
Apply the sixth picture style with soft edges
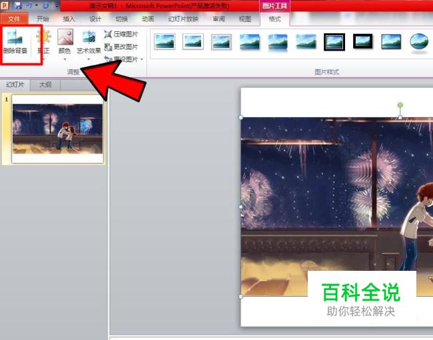click(x=306, y=42)
